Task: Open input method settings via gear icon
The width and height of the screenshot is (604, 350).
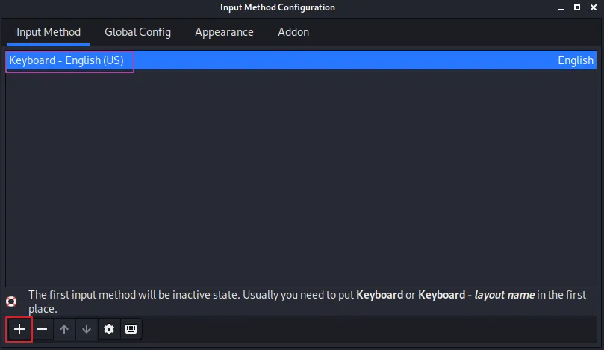Action: click(109, 329)
